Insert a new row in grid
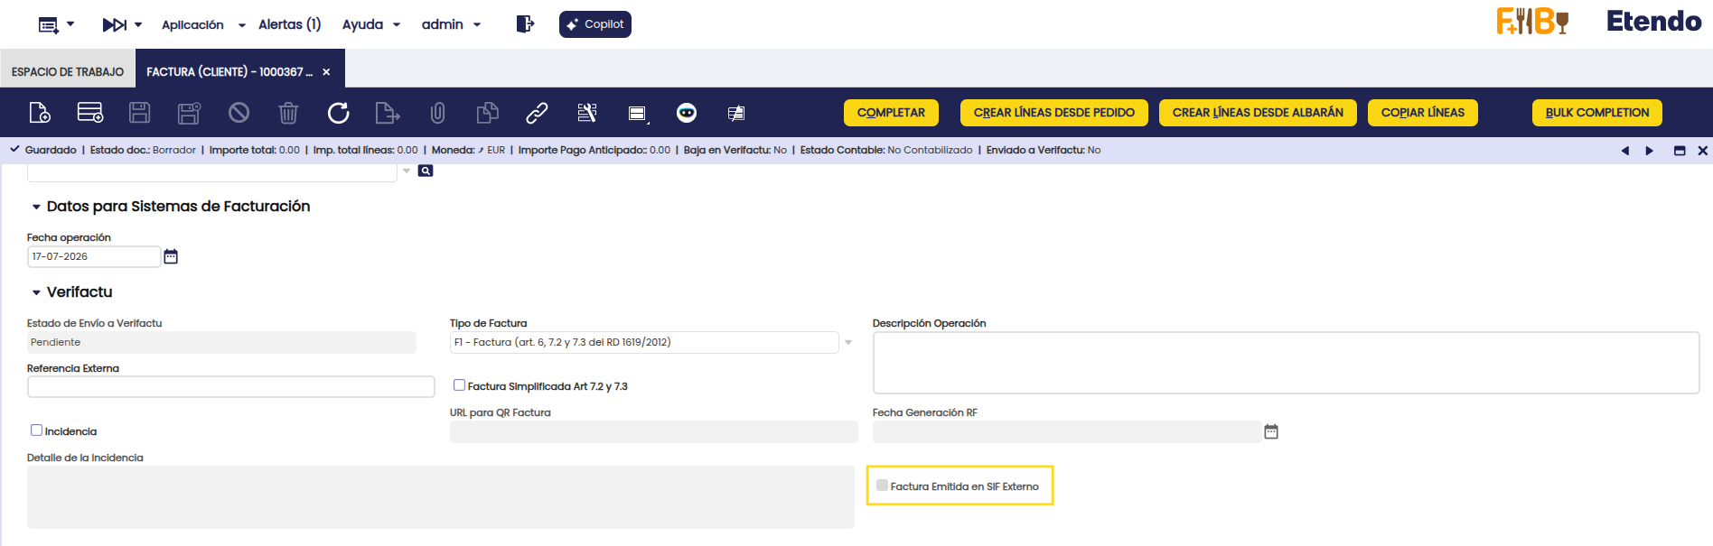This screenshot has width=1713, height=546. (x=90, y=113)
